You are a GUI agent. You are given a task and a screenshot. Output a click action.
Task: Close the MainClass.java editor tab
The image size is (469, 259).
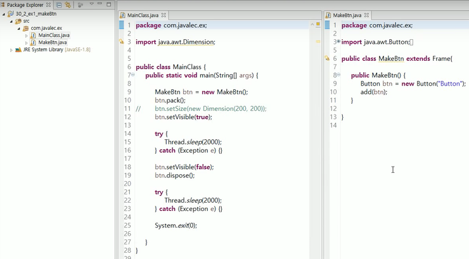point(164,15)
